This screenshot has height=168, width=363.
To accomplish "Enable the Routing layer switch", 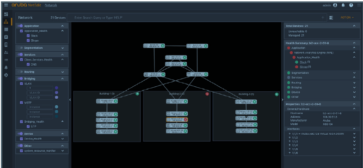I will coord(20,72).
